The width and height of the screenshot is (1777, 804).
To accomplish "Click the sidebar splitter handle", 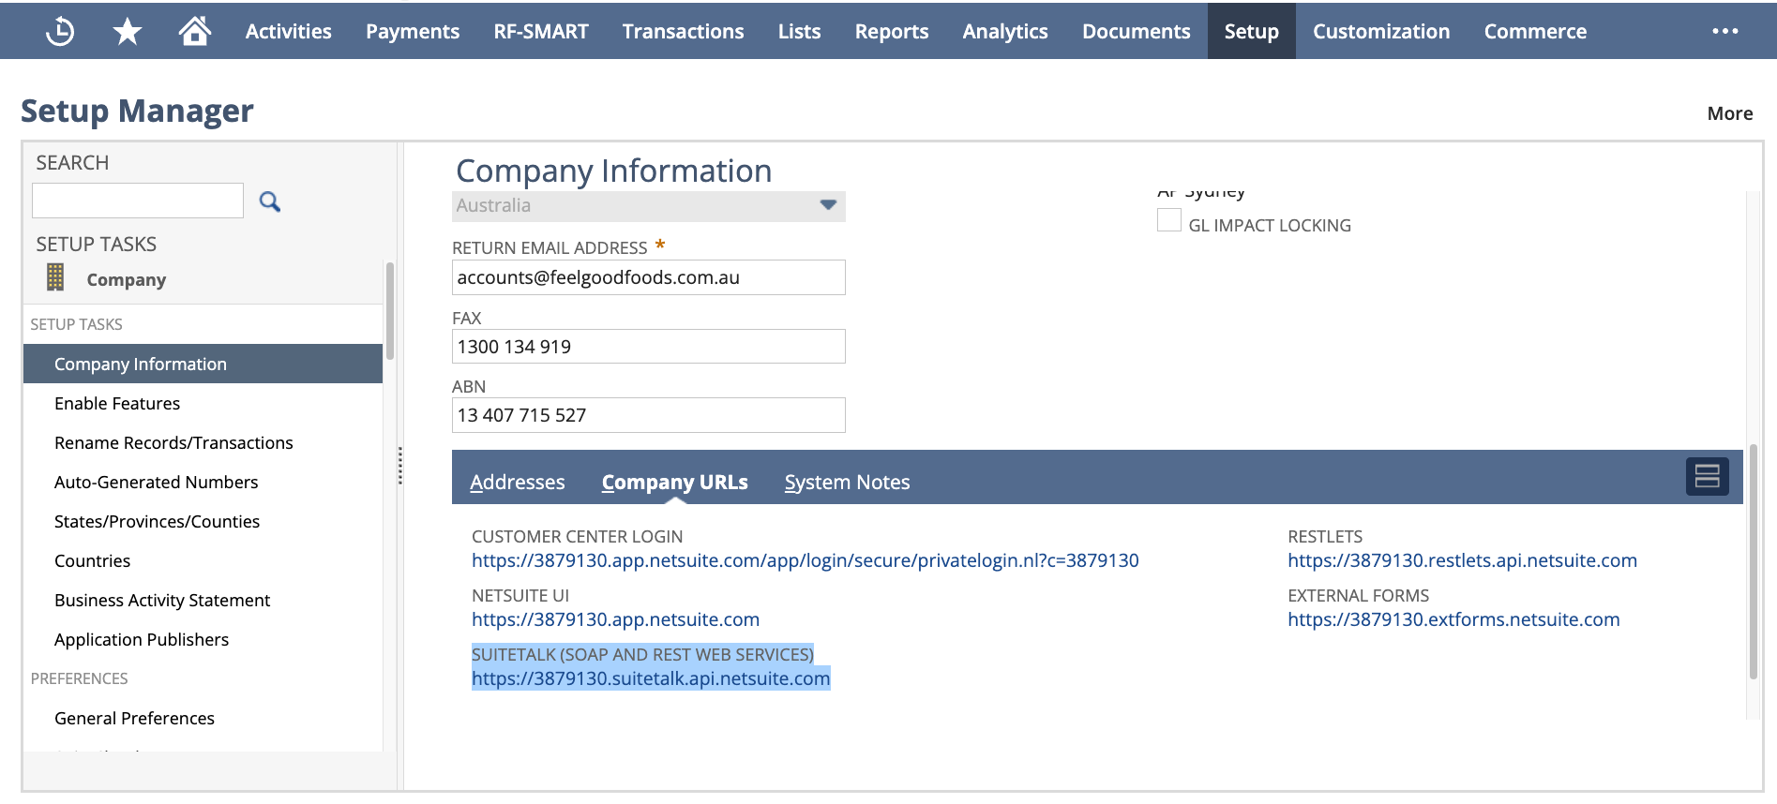I will 400,466.
